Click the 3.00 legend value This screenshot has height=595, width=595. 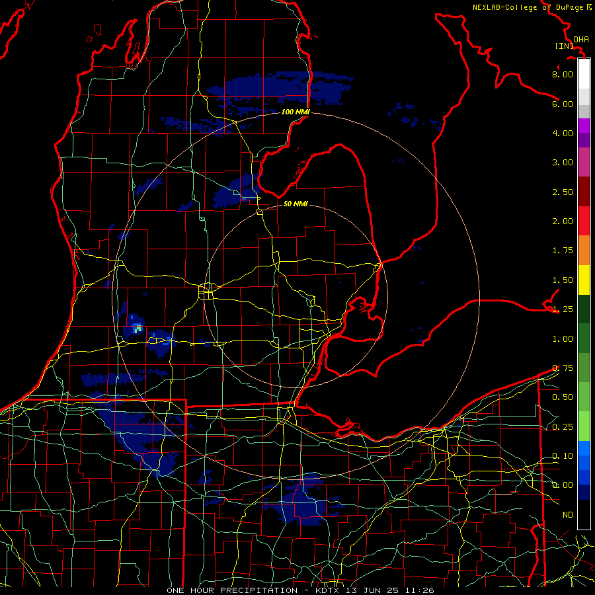click(563, 163)
